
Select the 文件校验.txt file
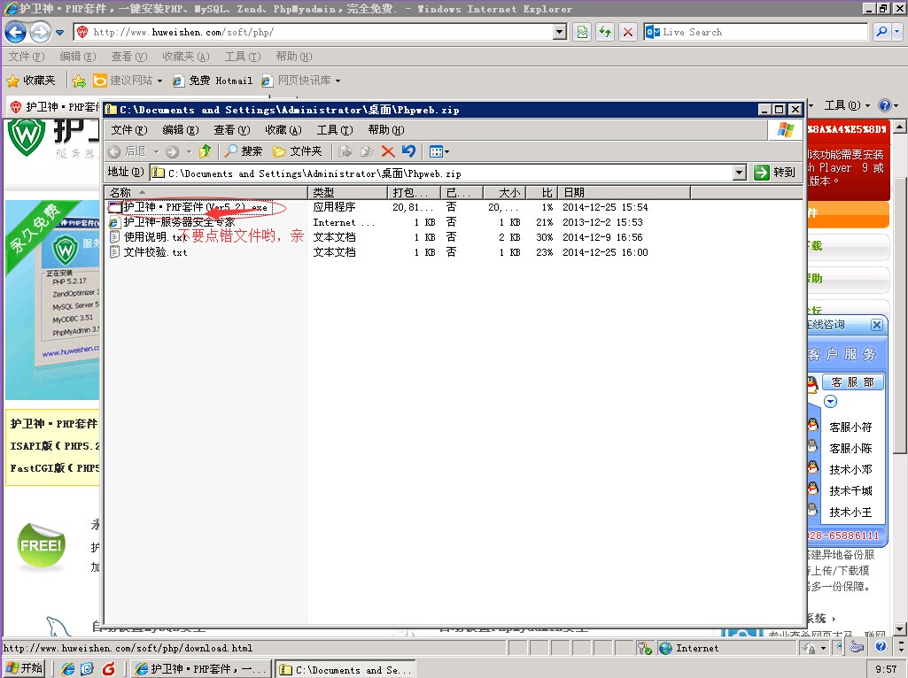click(148, 252)
